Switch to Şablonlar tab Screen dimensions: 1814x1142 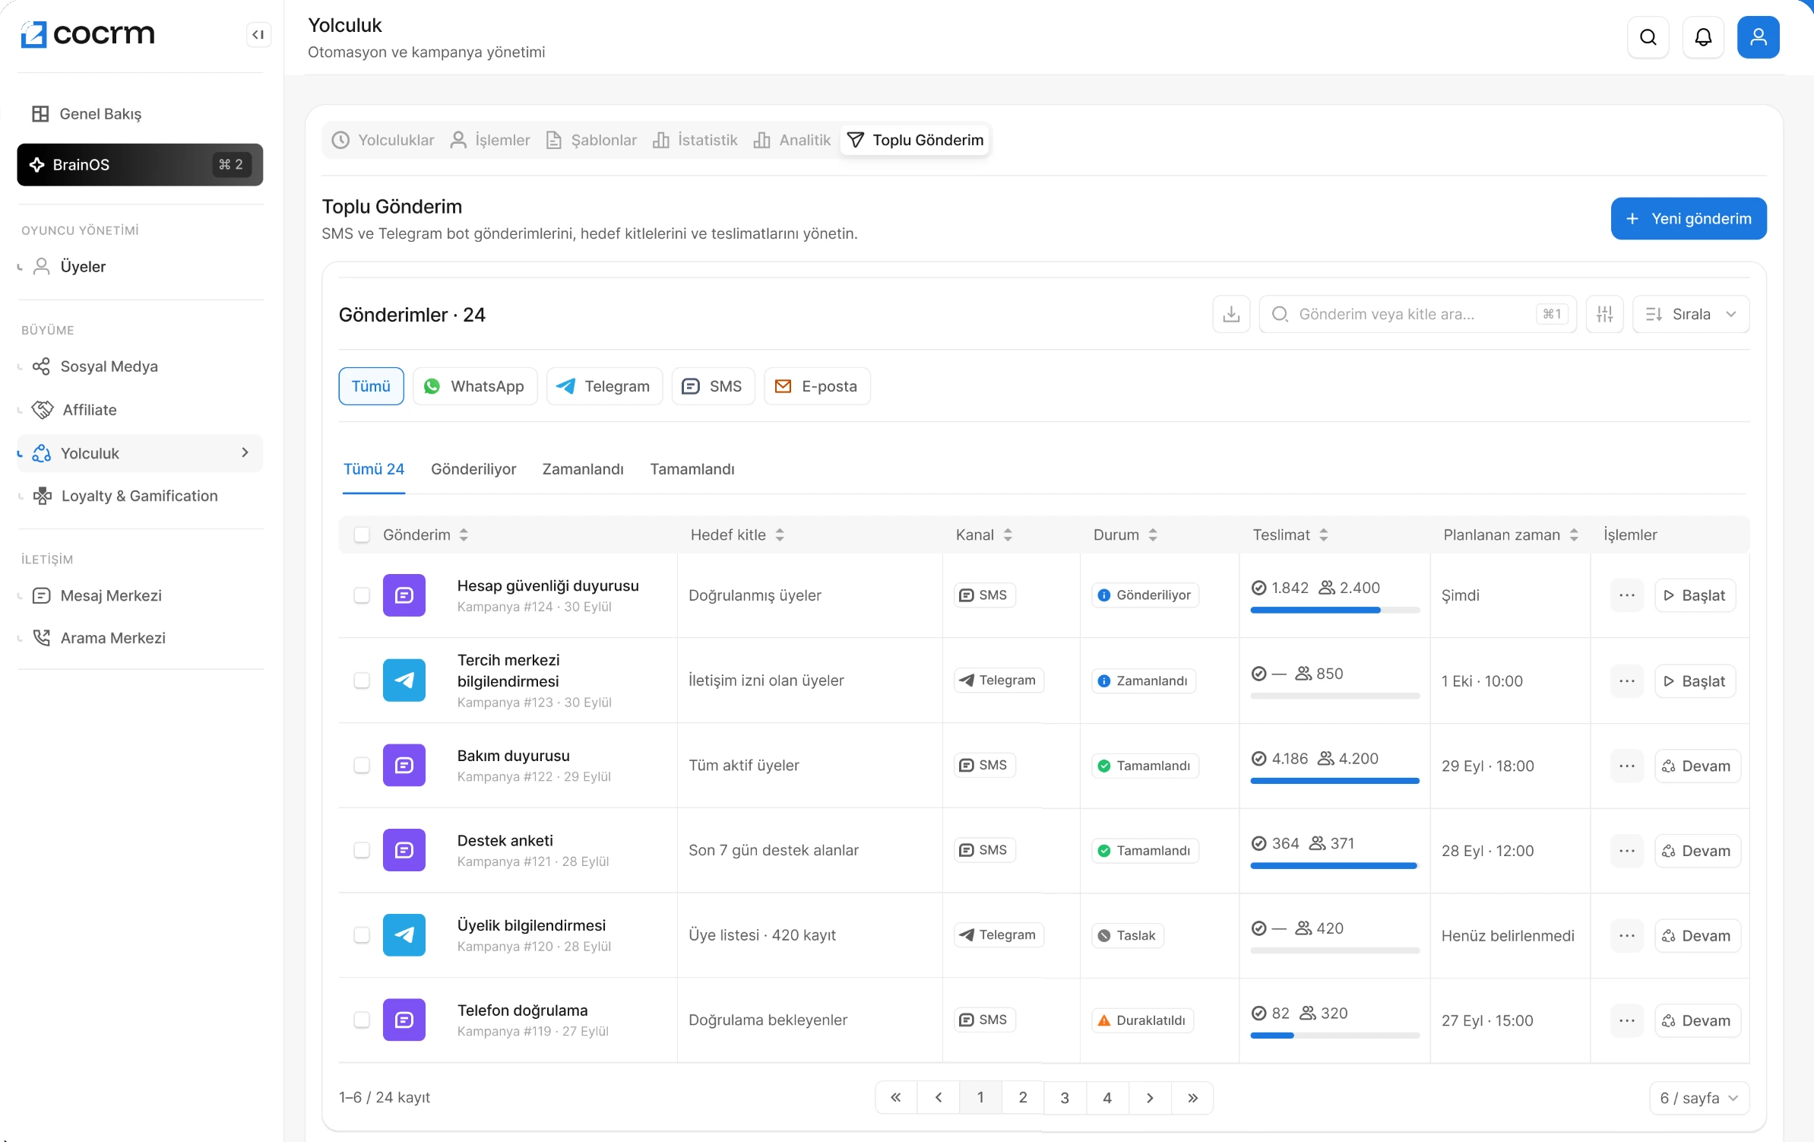click(x=591, y=140)
